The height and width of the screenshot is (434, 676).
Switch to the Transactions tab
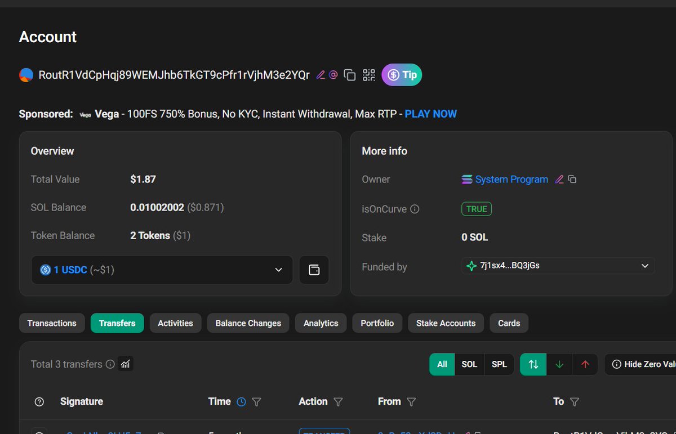click(x=52, y=323)
